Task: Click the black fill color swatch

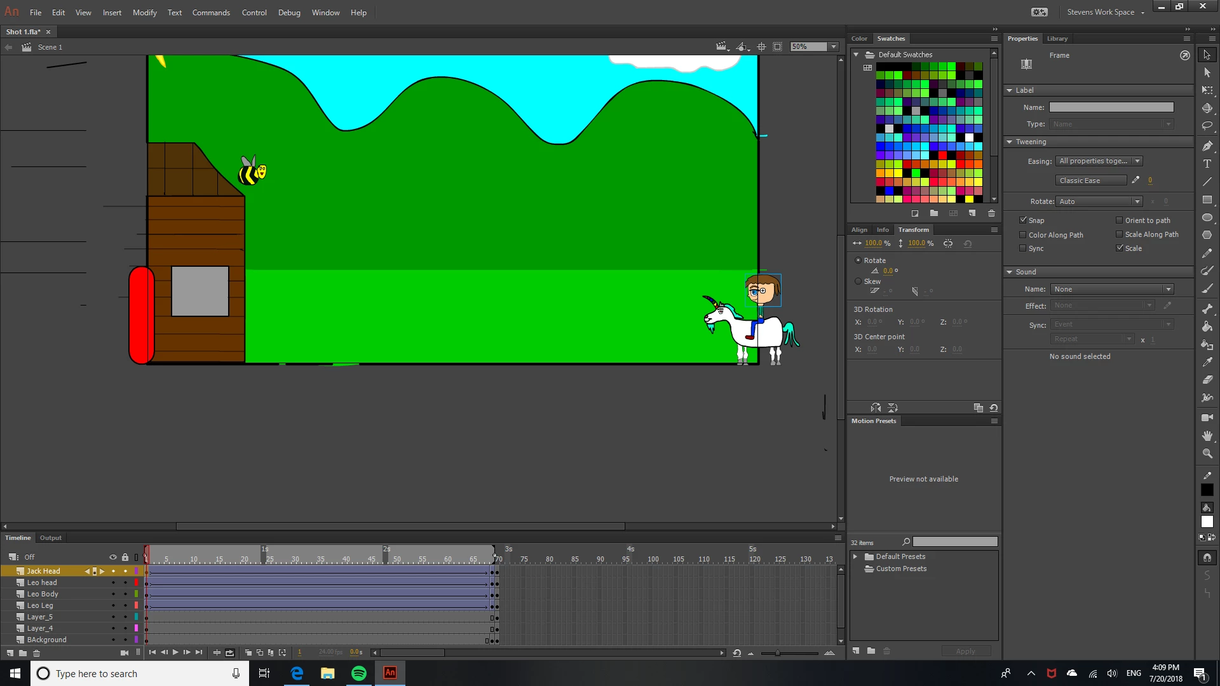Action: (x=1207, y=490)
